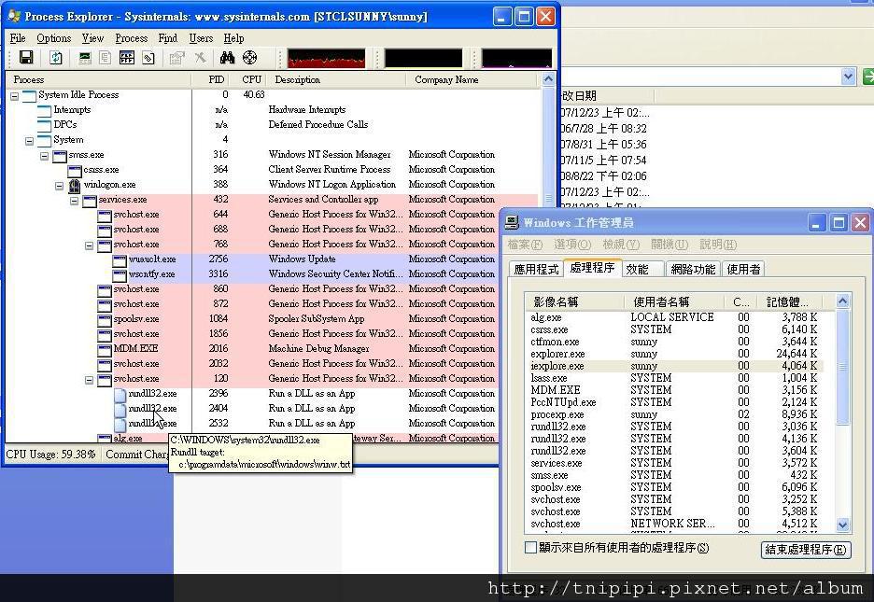Click the MDM.EXE process icon
The image size is (874, 602).
(x=105, y=350)
